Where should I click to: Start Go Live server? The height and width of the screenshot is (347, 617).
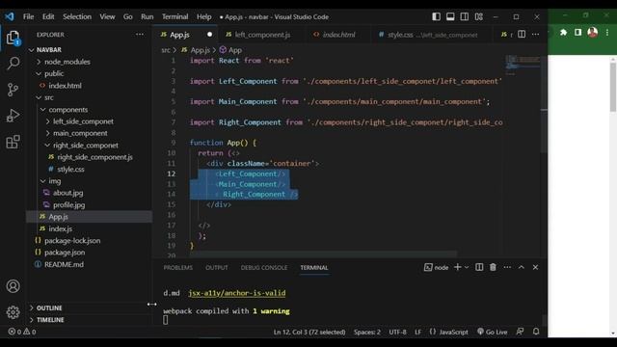click(492, 332)
